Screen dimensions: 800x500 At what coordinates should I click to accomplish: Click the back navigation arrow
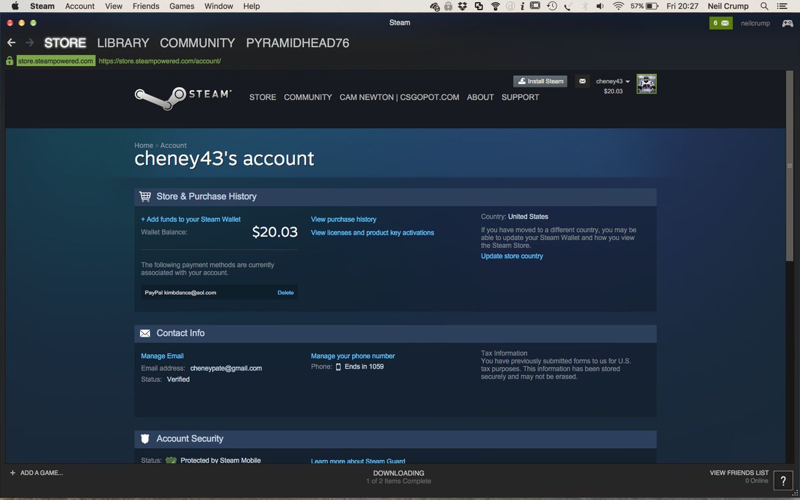click(x=11, y=43)
